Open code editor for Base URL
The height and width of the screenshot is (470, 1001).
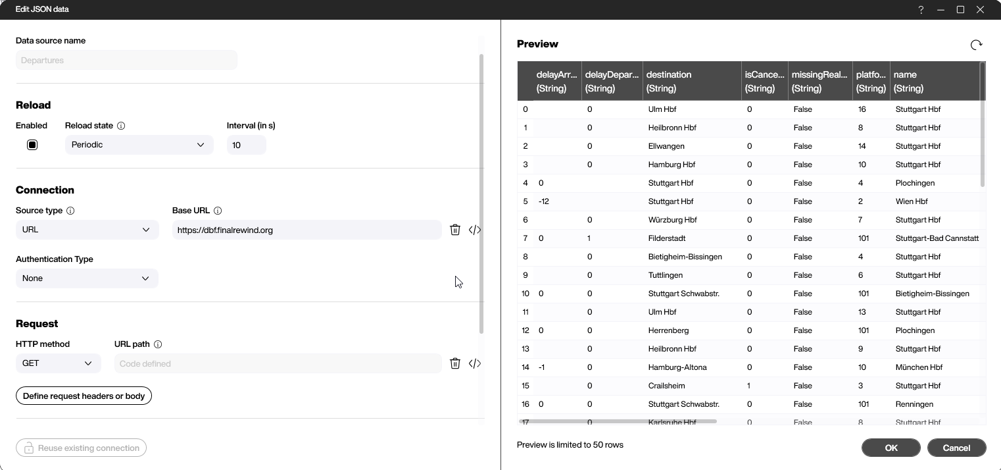[x=475, y=230]
